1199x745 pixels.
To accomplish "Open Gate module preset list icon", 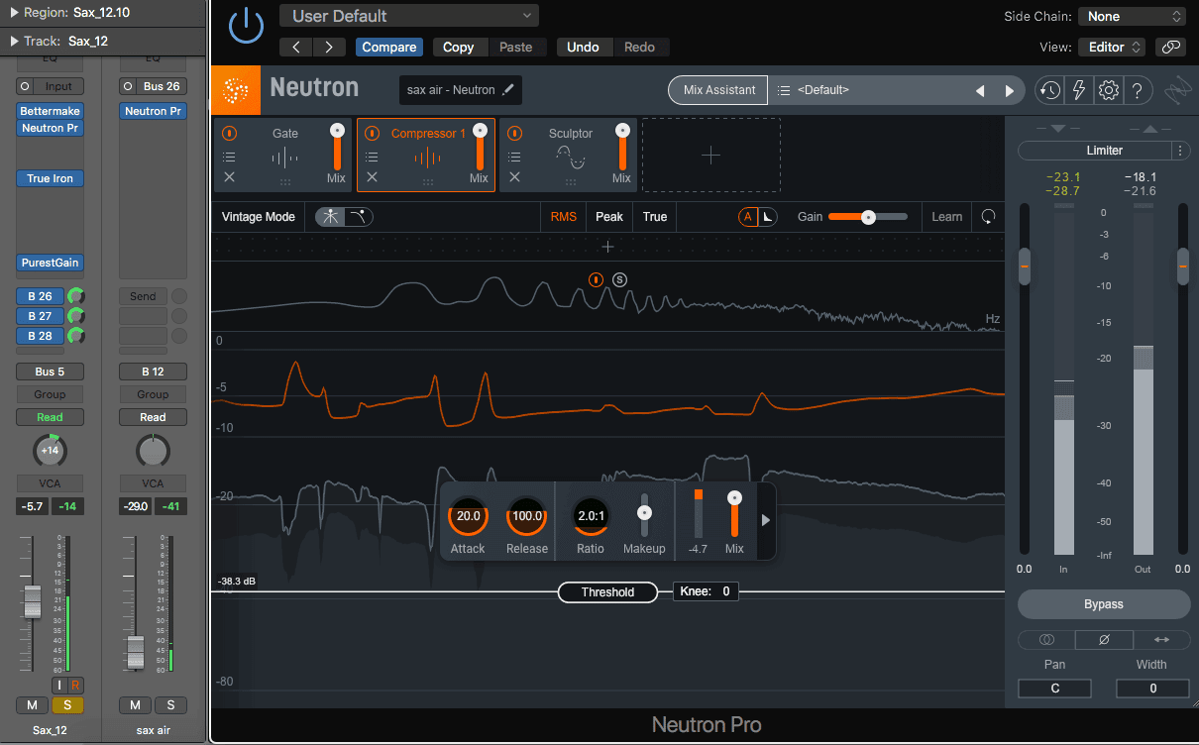I will [x=229, y=157].
